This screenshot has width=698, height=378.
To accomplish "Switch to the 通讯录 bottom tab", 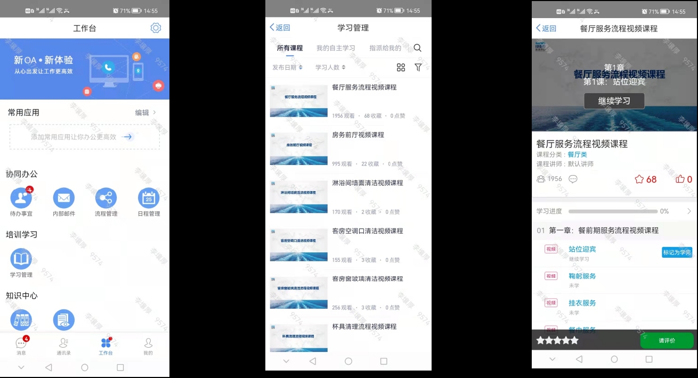I will click(x=63, y=346).
